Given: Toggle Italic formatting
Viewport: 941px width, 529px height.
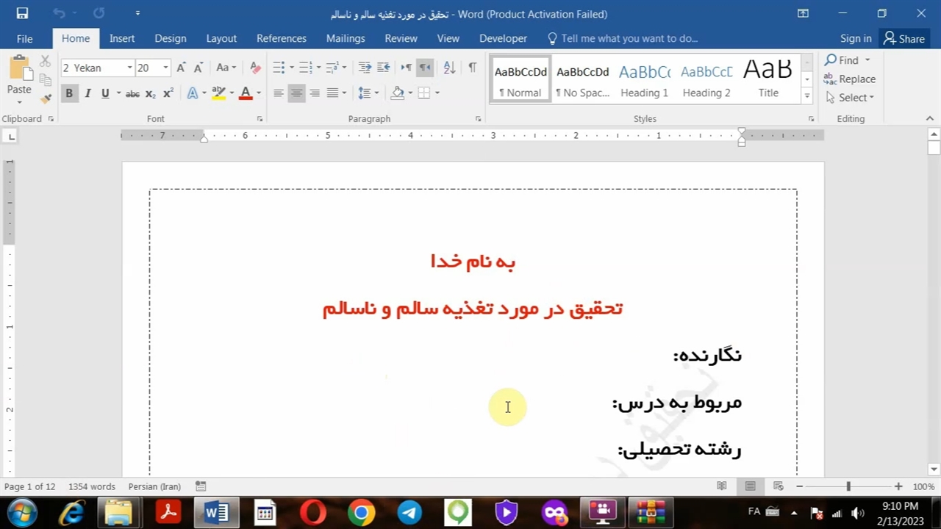Looking at the screenshot, I should 87,93.
